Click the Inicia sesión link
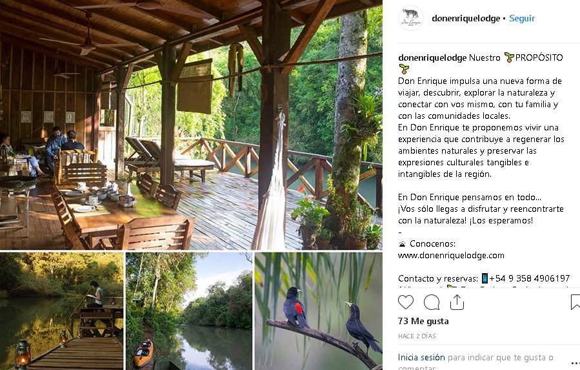This screenshot has width=580, height=370. pos(421,357)
